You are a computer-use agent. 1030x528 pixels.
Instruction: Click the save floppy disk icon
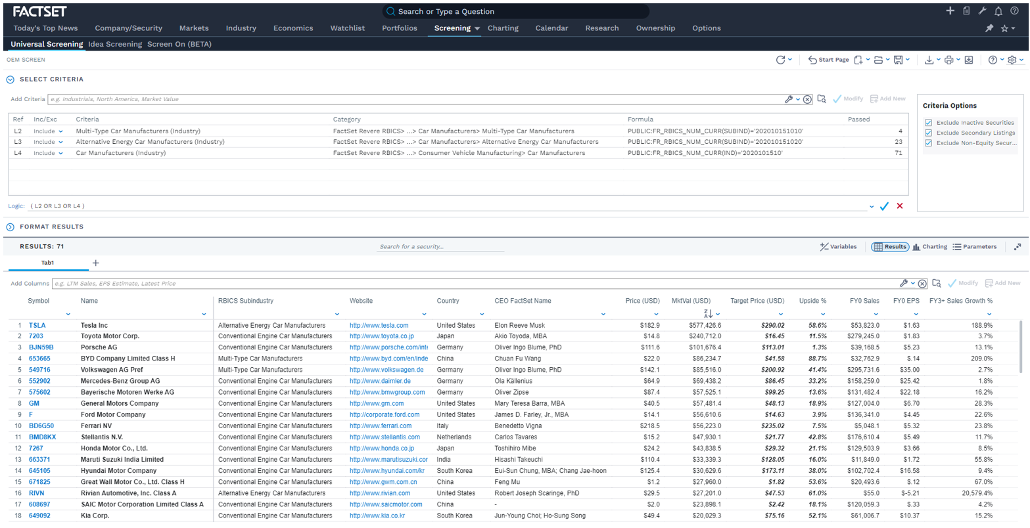(899, 60)
